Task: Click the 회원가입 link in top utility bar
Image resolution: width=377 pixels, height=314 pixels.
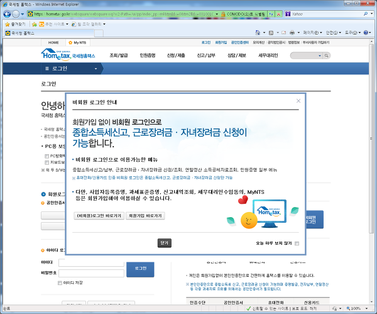Action: point(221,42)
